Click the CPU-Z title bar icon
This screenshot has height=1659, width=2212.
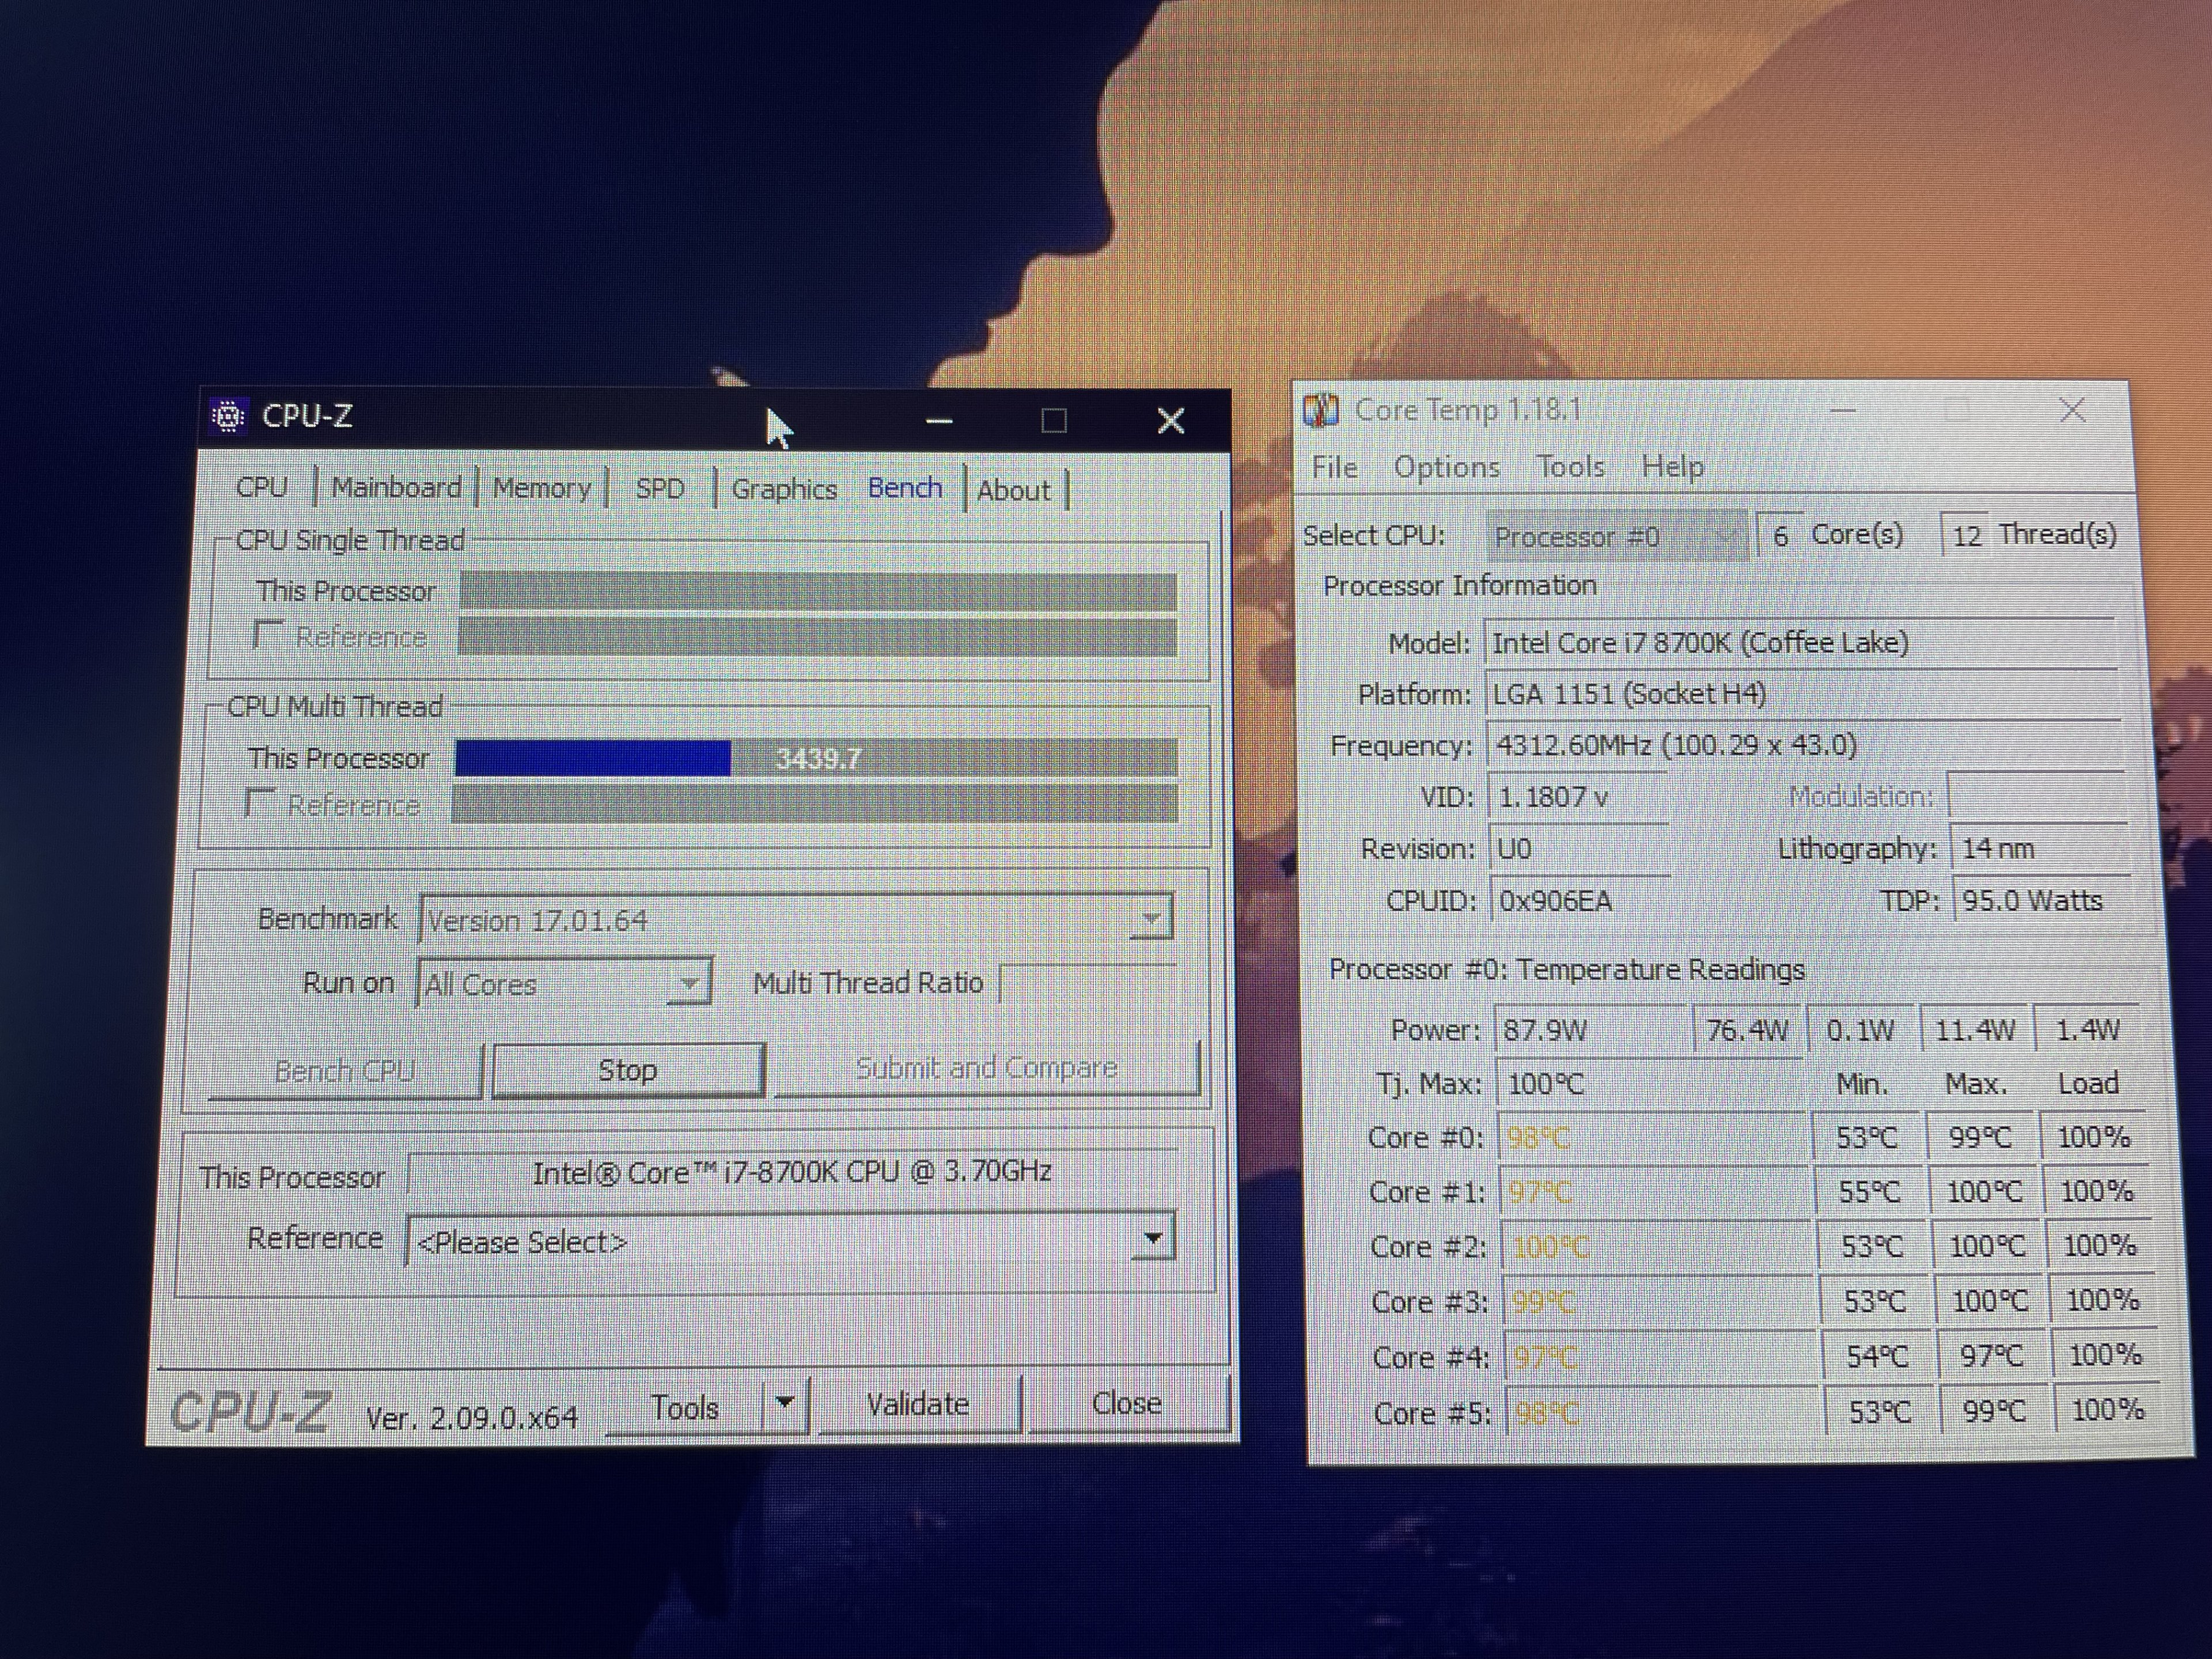228,416
